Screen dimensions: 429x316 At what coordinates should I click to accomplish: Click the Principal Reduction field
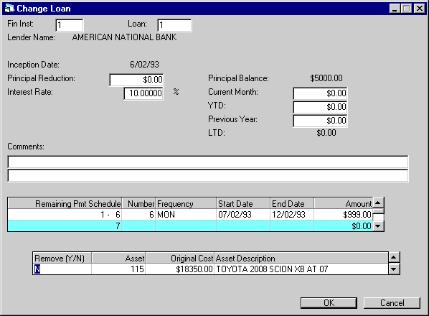coord(136,80)
